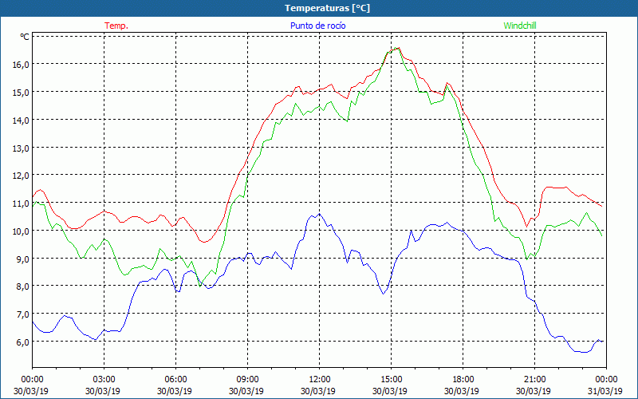This screenshot has height=399, width=638.
Task: Click the 10,0 y-axis value
Action: tap(21, 231)
